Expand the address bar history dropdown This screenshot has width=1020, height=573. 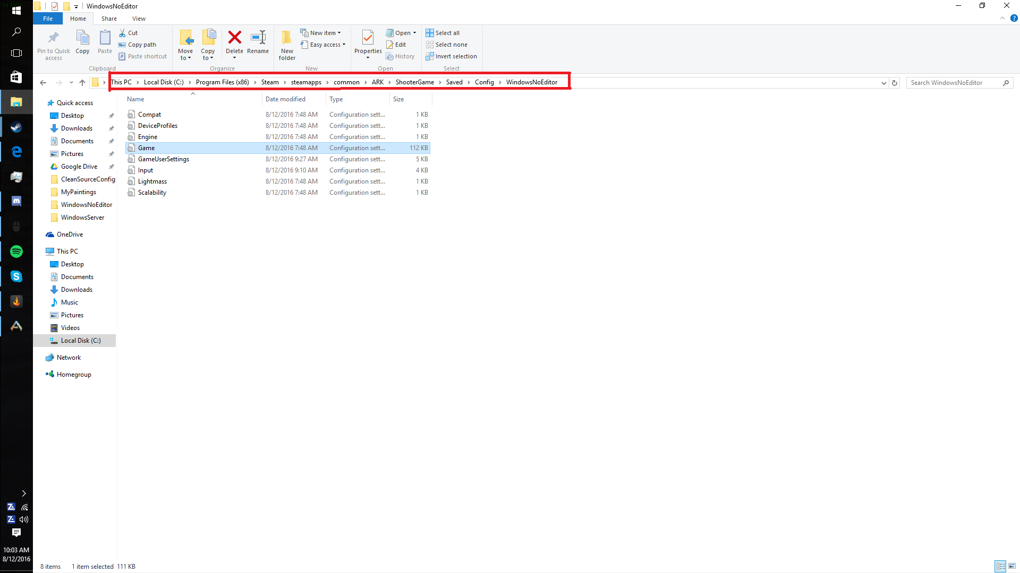click(x=883, y=83)
